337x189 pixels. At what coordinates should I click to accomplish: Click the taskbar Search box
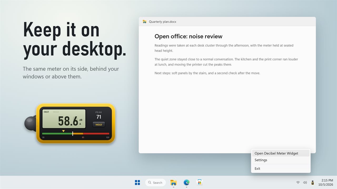pos(155,182)
